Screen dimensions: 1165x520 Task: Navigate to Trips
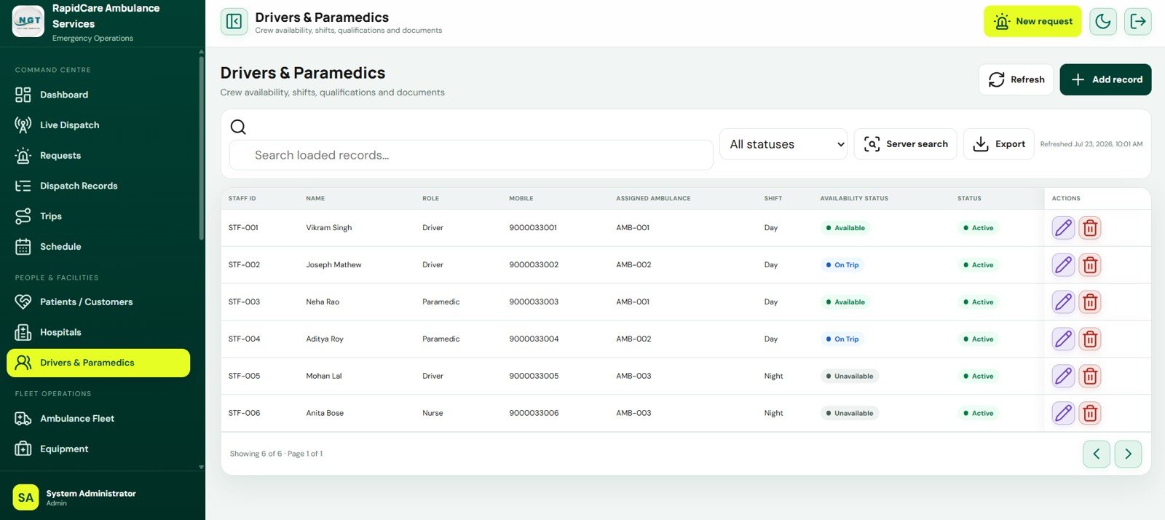point(98,216)
